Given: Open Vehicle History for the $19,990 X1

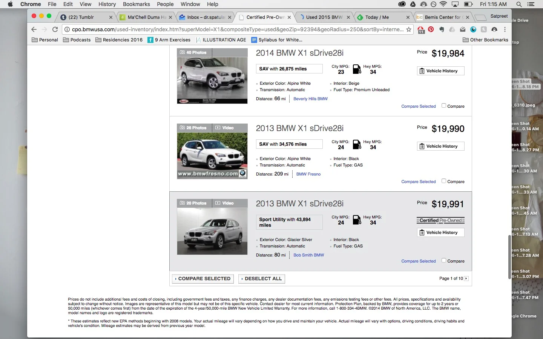Looking at the screenshot, I should 440,146.
